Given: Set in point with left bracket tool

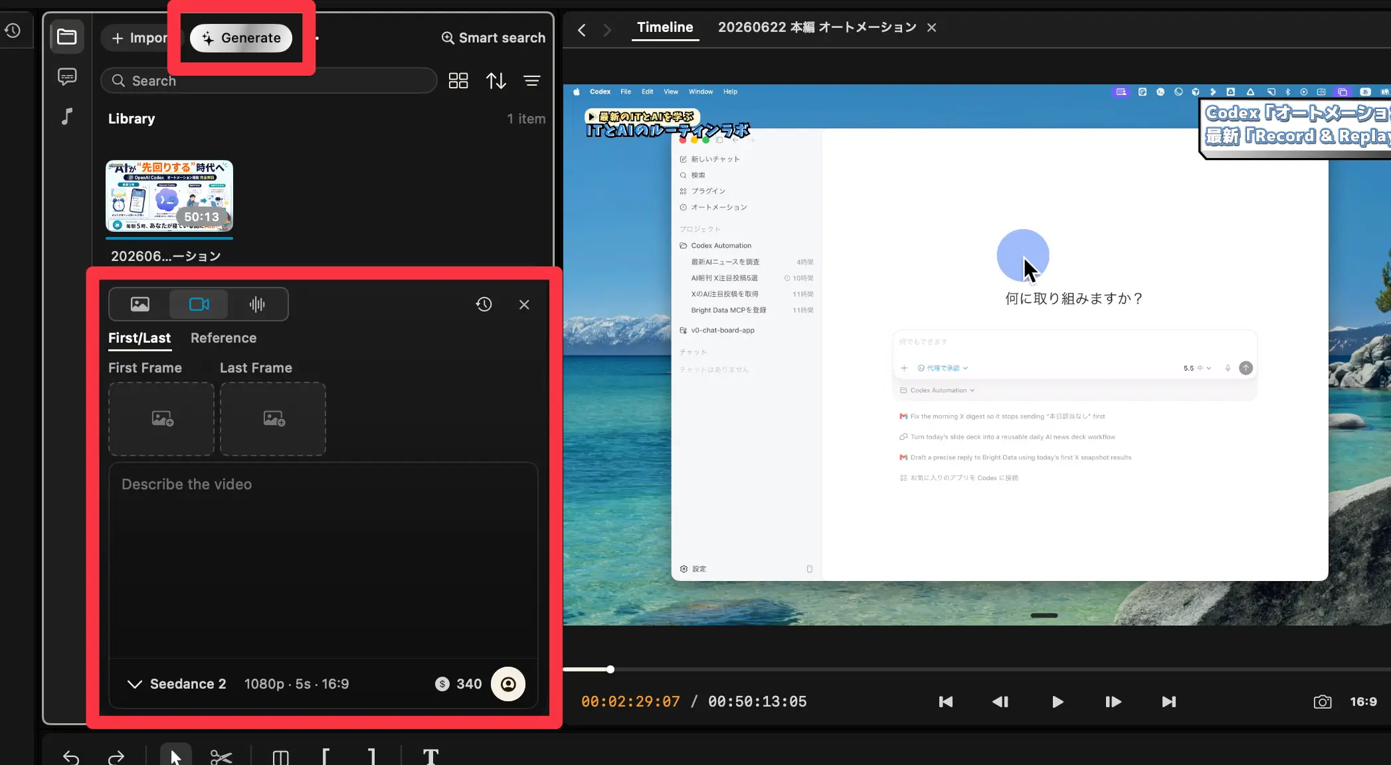Looking at the screenshot, I should pyautogui.click(x=325, y=757).
